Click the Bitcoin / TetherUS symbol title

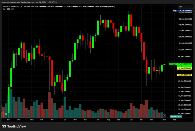tap(16, 7)
